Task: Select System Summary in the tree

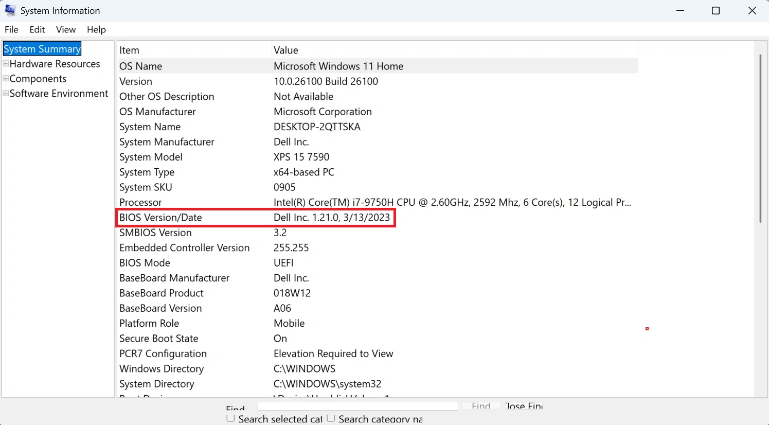Action: click(42, 49)
